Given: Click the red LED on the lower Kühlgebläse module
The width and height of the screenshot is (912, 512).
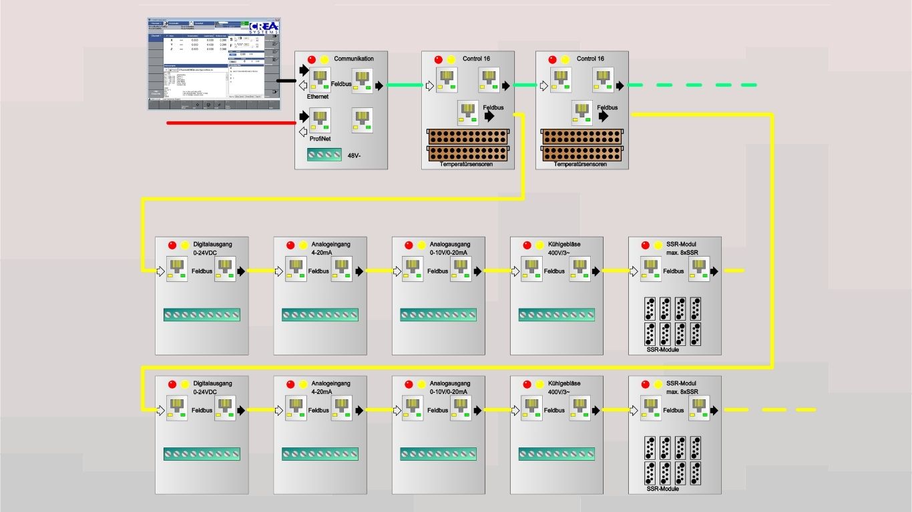Looking at the screenshot, I should [x=527, y=385].
